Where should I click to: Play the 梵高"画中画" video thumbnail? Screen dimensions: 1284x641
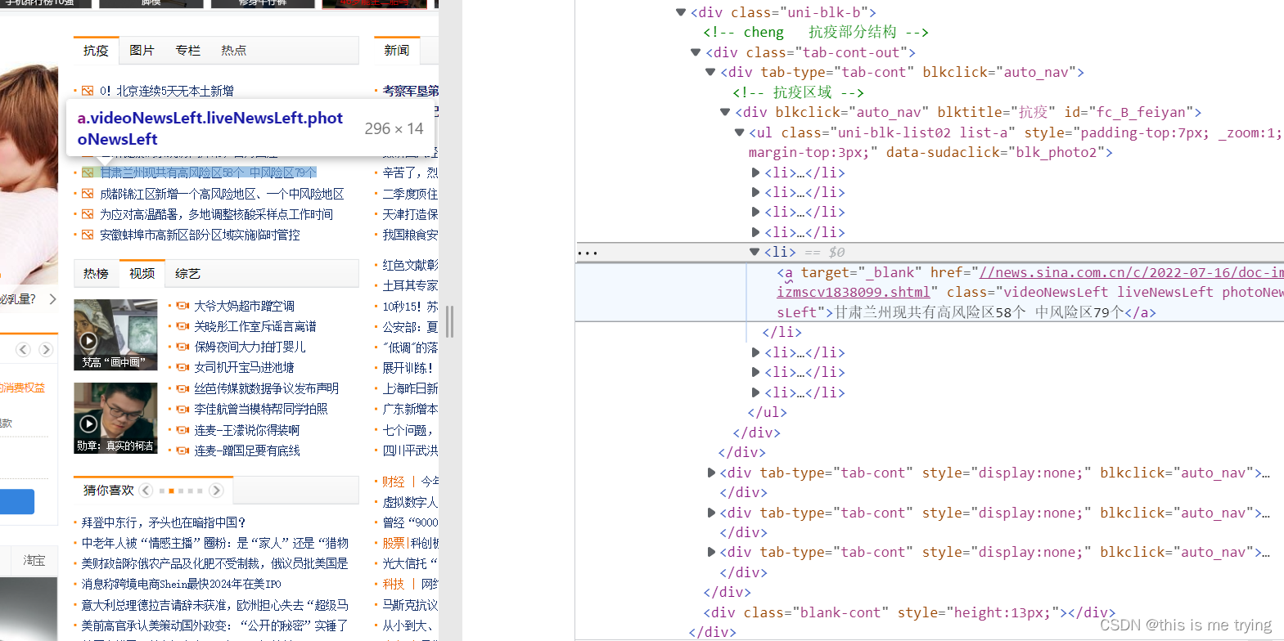115,334
